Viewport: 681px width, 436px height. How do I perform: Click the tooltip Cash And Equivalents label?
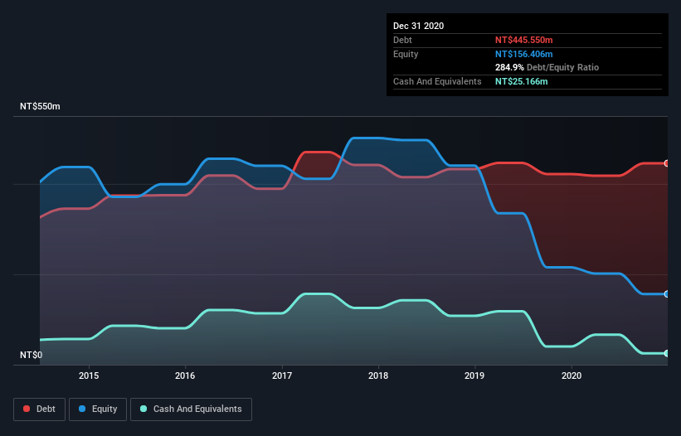tap(437, 81)
